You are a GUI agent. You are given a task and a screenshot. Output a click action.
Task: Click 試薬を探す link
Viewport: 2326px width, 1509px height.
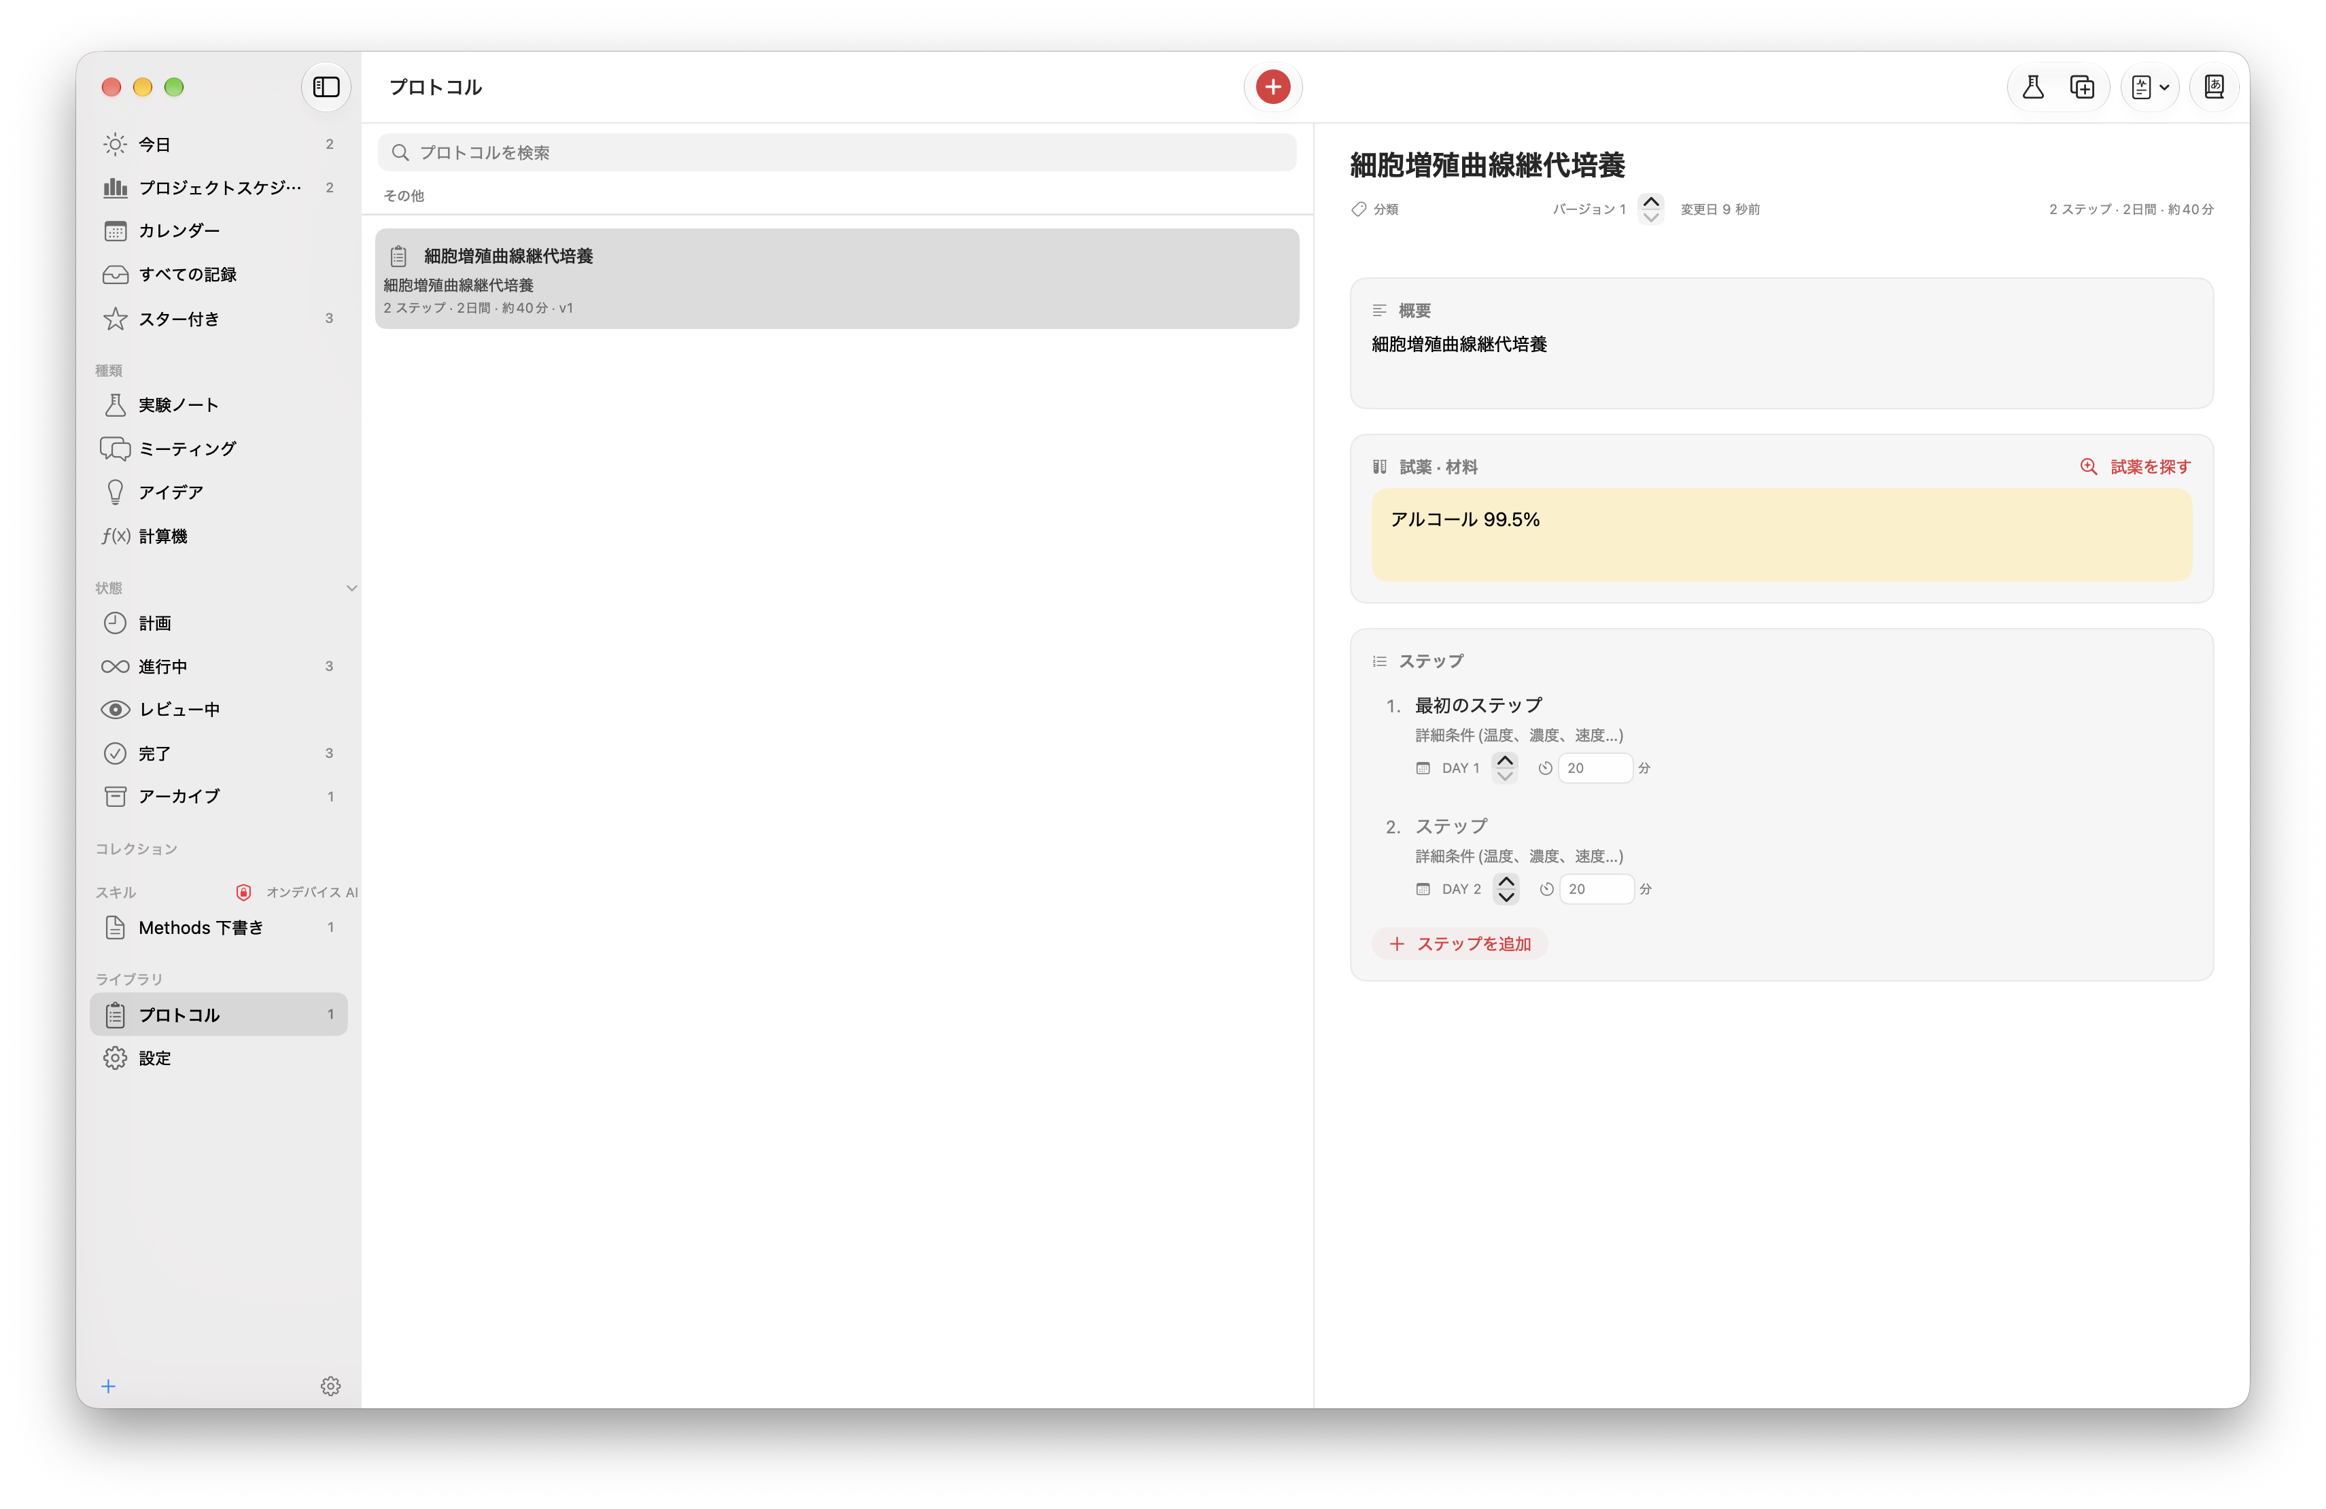(2136, 467)
